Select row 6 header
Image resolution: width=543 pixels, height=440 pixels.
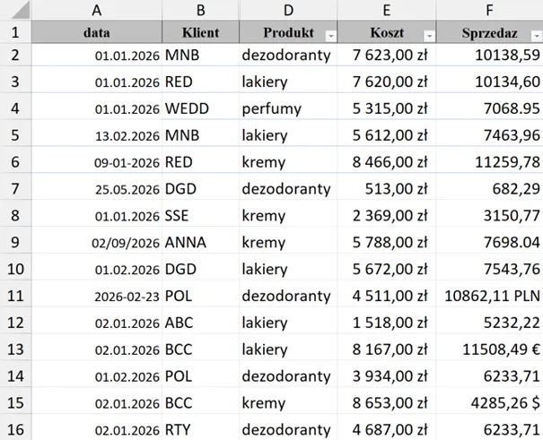[15, 163]
